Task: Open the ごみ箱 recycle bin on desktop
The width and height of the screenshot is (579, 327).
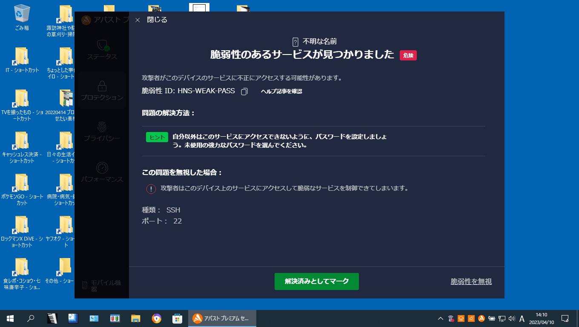Action: click(x=21, y=18)
